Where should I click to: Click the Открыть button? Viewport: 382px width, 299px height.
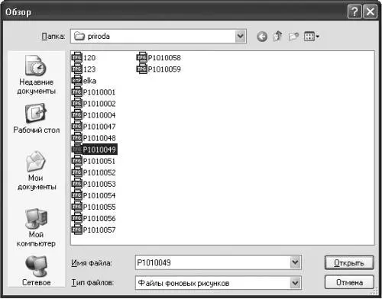[349, 262]
